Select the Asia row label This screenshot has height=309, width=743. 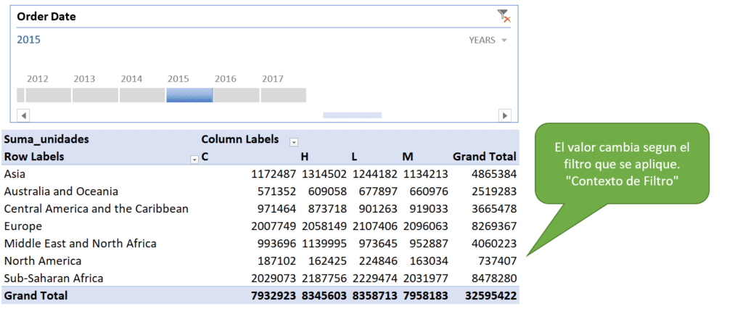14,174
